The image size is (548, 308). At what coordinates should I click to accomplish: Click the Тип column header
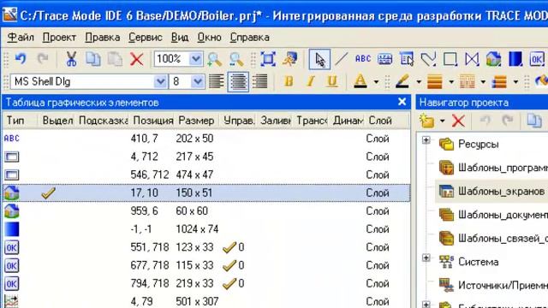[20, 121]
